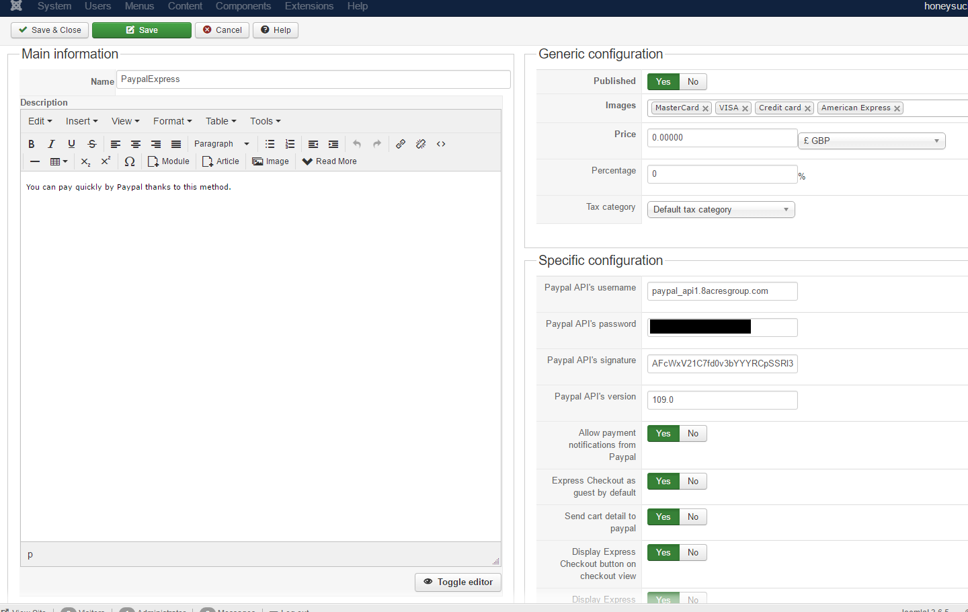This screenshot has width=968, height=612.
Task: Insert a hyperlink using the link icon
Action: (401, 144)
